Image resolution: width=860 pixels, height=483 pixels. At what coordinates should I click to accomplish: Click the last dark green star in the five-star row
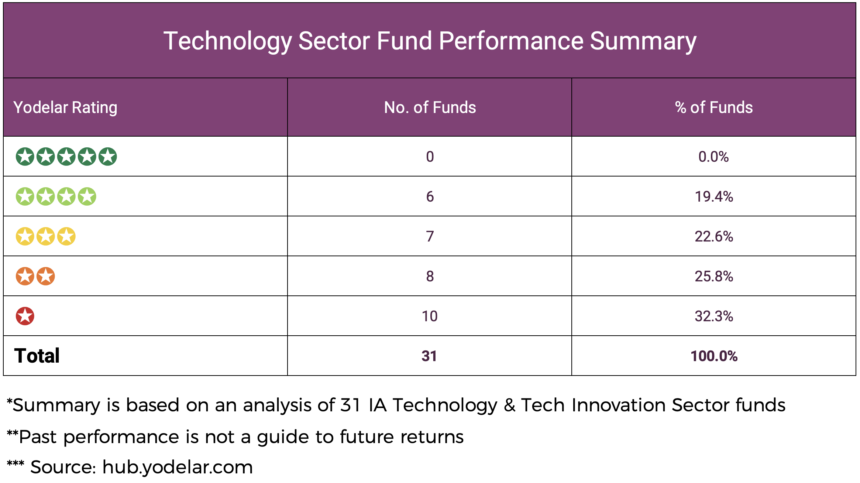click(x=108, y=157)
